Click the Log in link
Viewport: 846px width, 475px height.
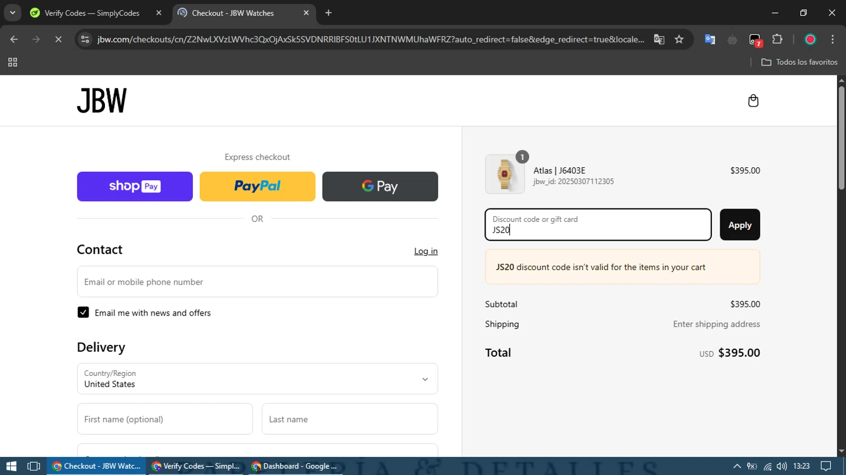[x=426, y=251]
